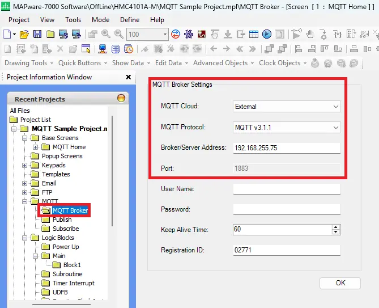Close the Project Information Window
Screen dimensions: 379x308
pos(129,77)
